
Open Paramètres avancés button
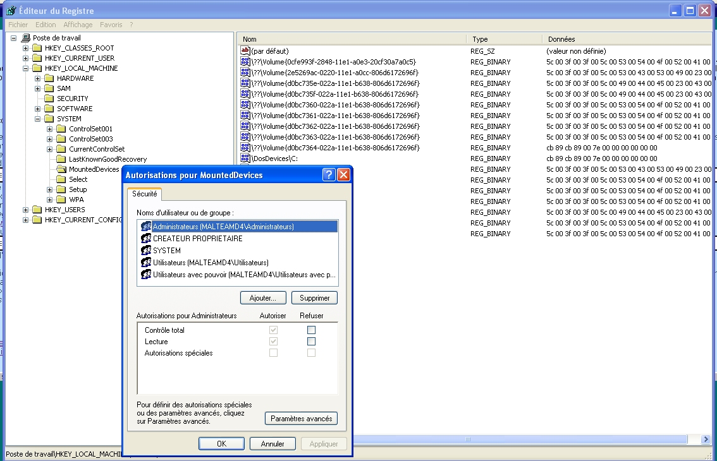[x=301, y=419]
